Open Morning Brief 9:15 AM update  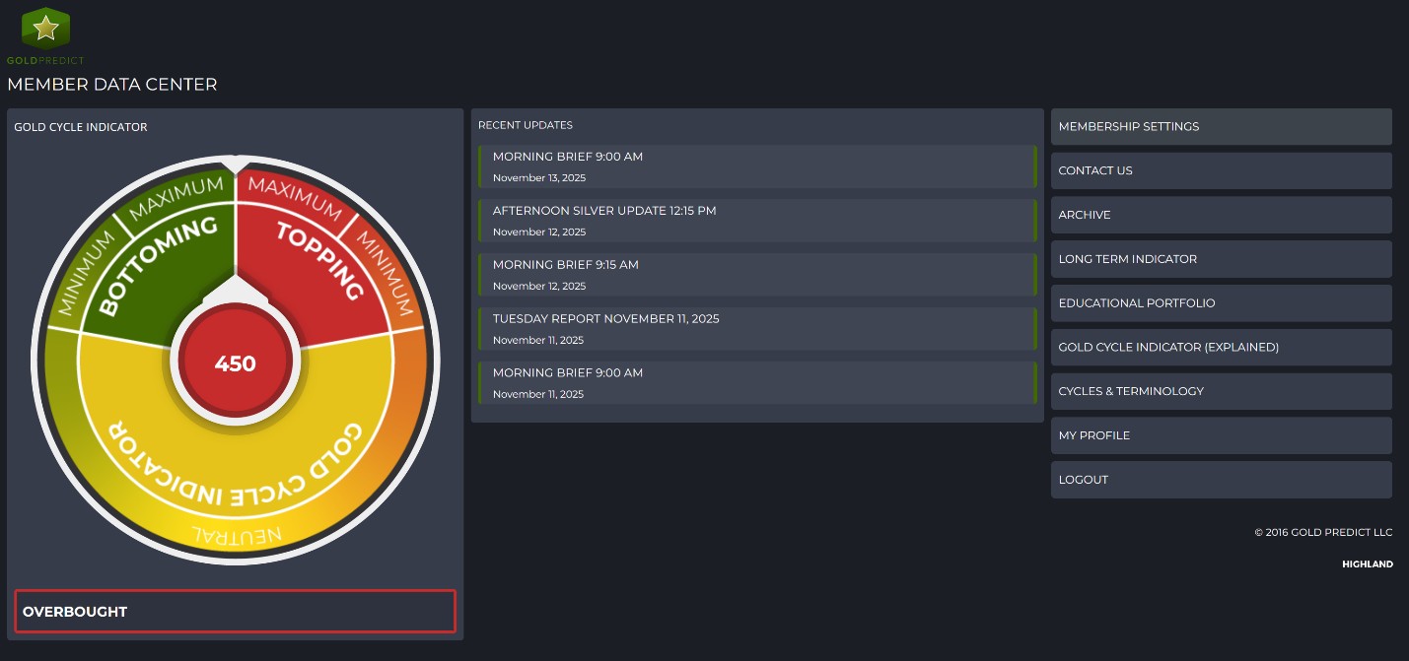coord(757,275)
